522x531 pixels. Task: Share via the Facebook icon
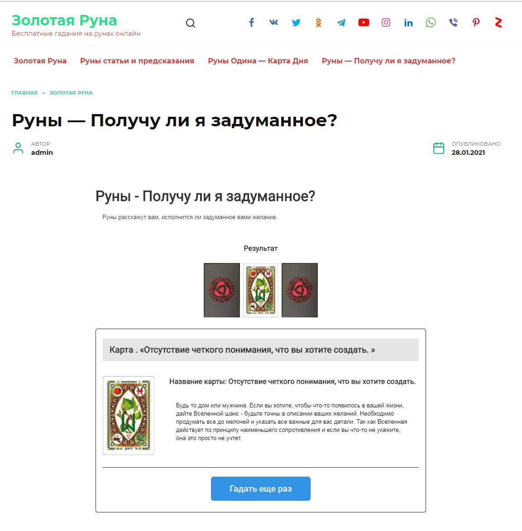(x=251, y=23)
